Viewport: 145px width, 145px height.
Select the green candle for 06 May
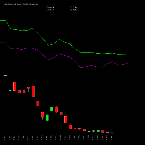(52, 109)
